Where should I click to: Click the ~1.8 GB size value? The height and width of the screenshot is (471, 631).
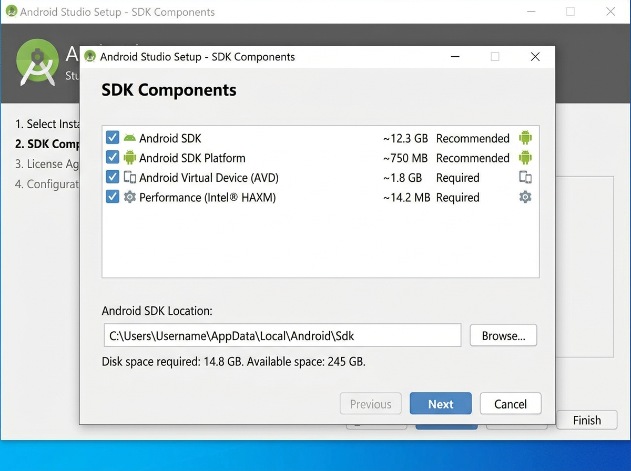pyautogui.click(x=403, y=178)
